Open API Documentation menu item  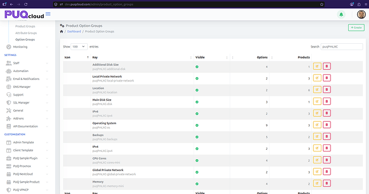tap(27, 126)
